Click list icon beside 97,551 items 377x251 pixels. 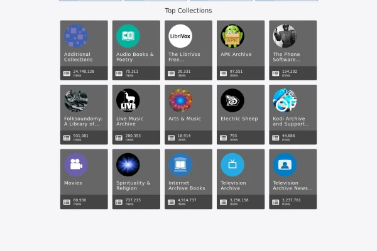point(223,73)
